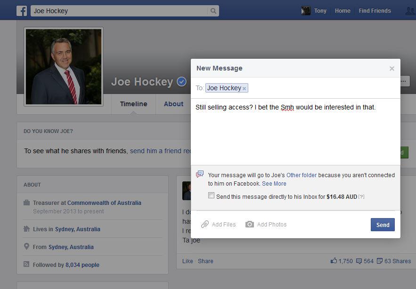Image resolution: width=416 pixels, height=289 pixels.
Task: Click the [?] help mark after $16.48 AUD
Action: 361,196
